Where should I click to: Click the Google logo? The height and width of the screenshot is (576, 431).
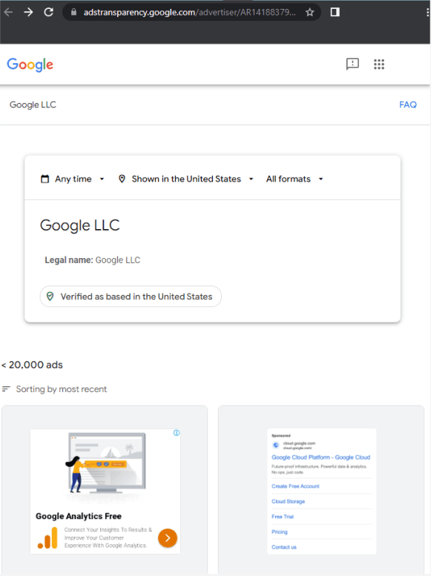[x=30, y=64]
